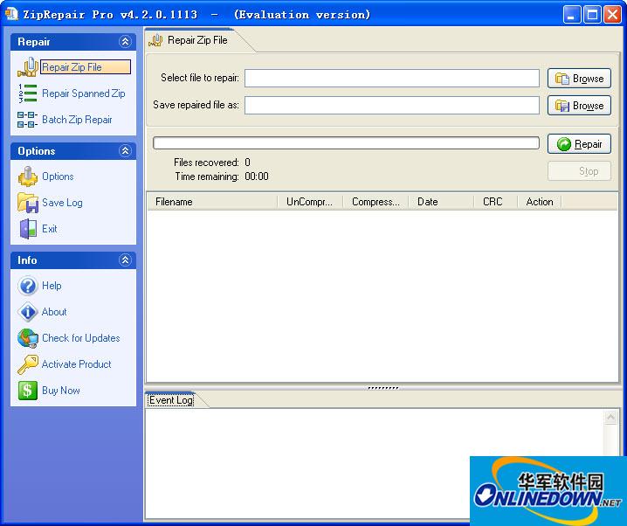Screen dimensions: 627x526
Task: Open the Help link
Action: click(52, 286)
